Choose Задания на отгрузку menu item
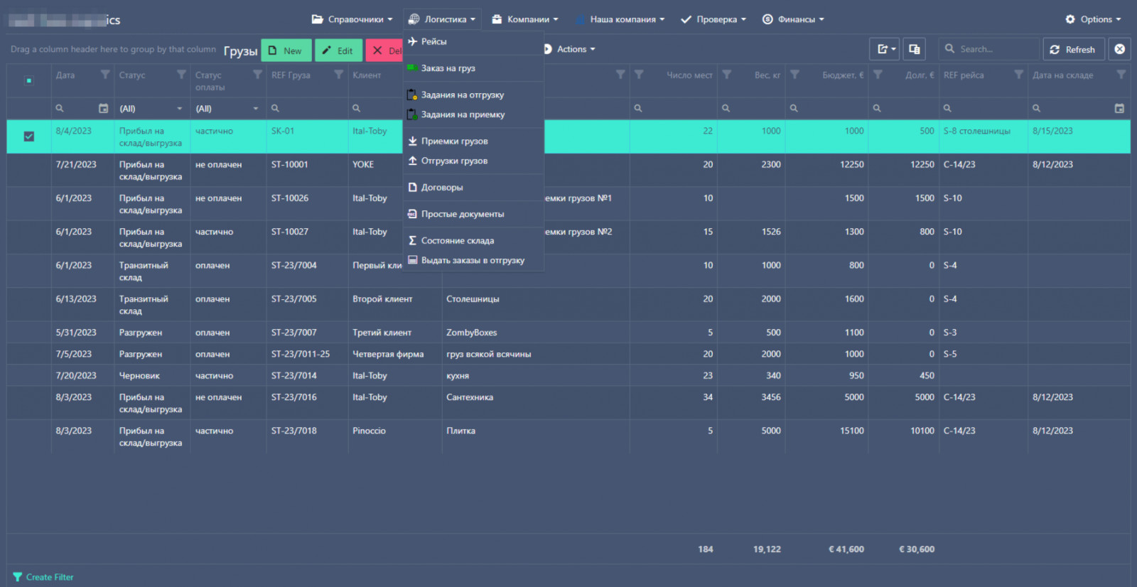 click(x=473, y=95)
